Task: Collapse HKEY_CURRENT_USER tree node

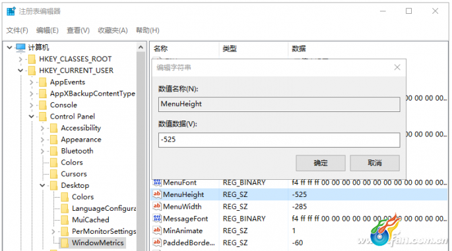Action: 20,70
